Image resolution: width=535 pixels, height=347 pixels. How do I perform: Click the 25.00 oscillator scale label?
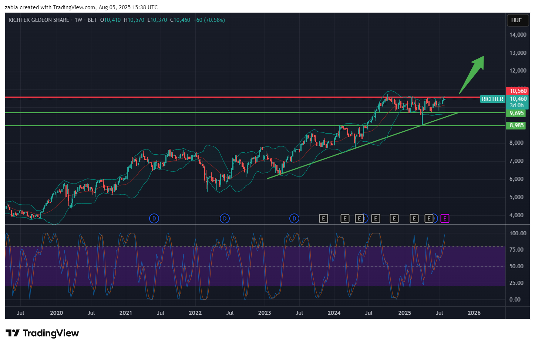tap(517, 283)
